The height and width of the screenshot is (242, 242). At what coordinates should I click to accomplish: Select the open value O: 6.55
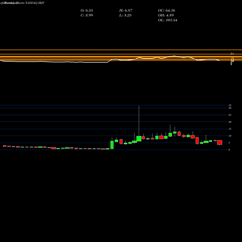(x=87, y=11)
